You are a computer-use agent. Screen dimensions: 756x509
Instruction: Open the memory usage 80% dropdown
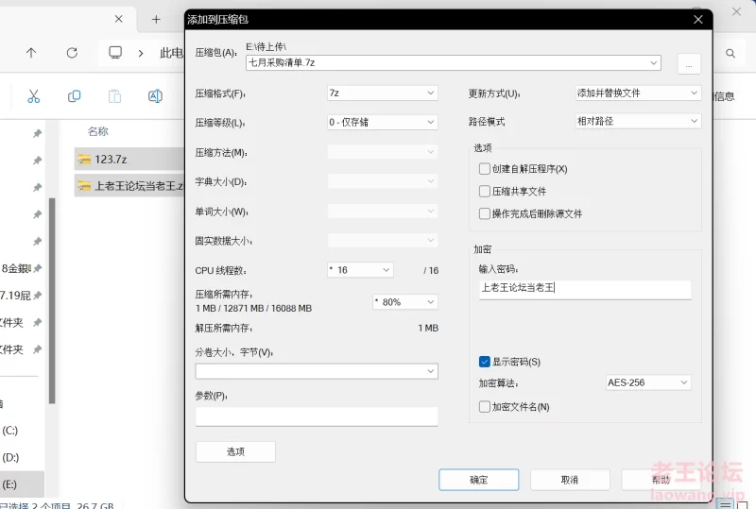tap(405, 302)
